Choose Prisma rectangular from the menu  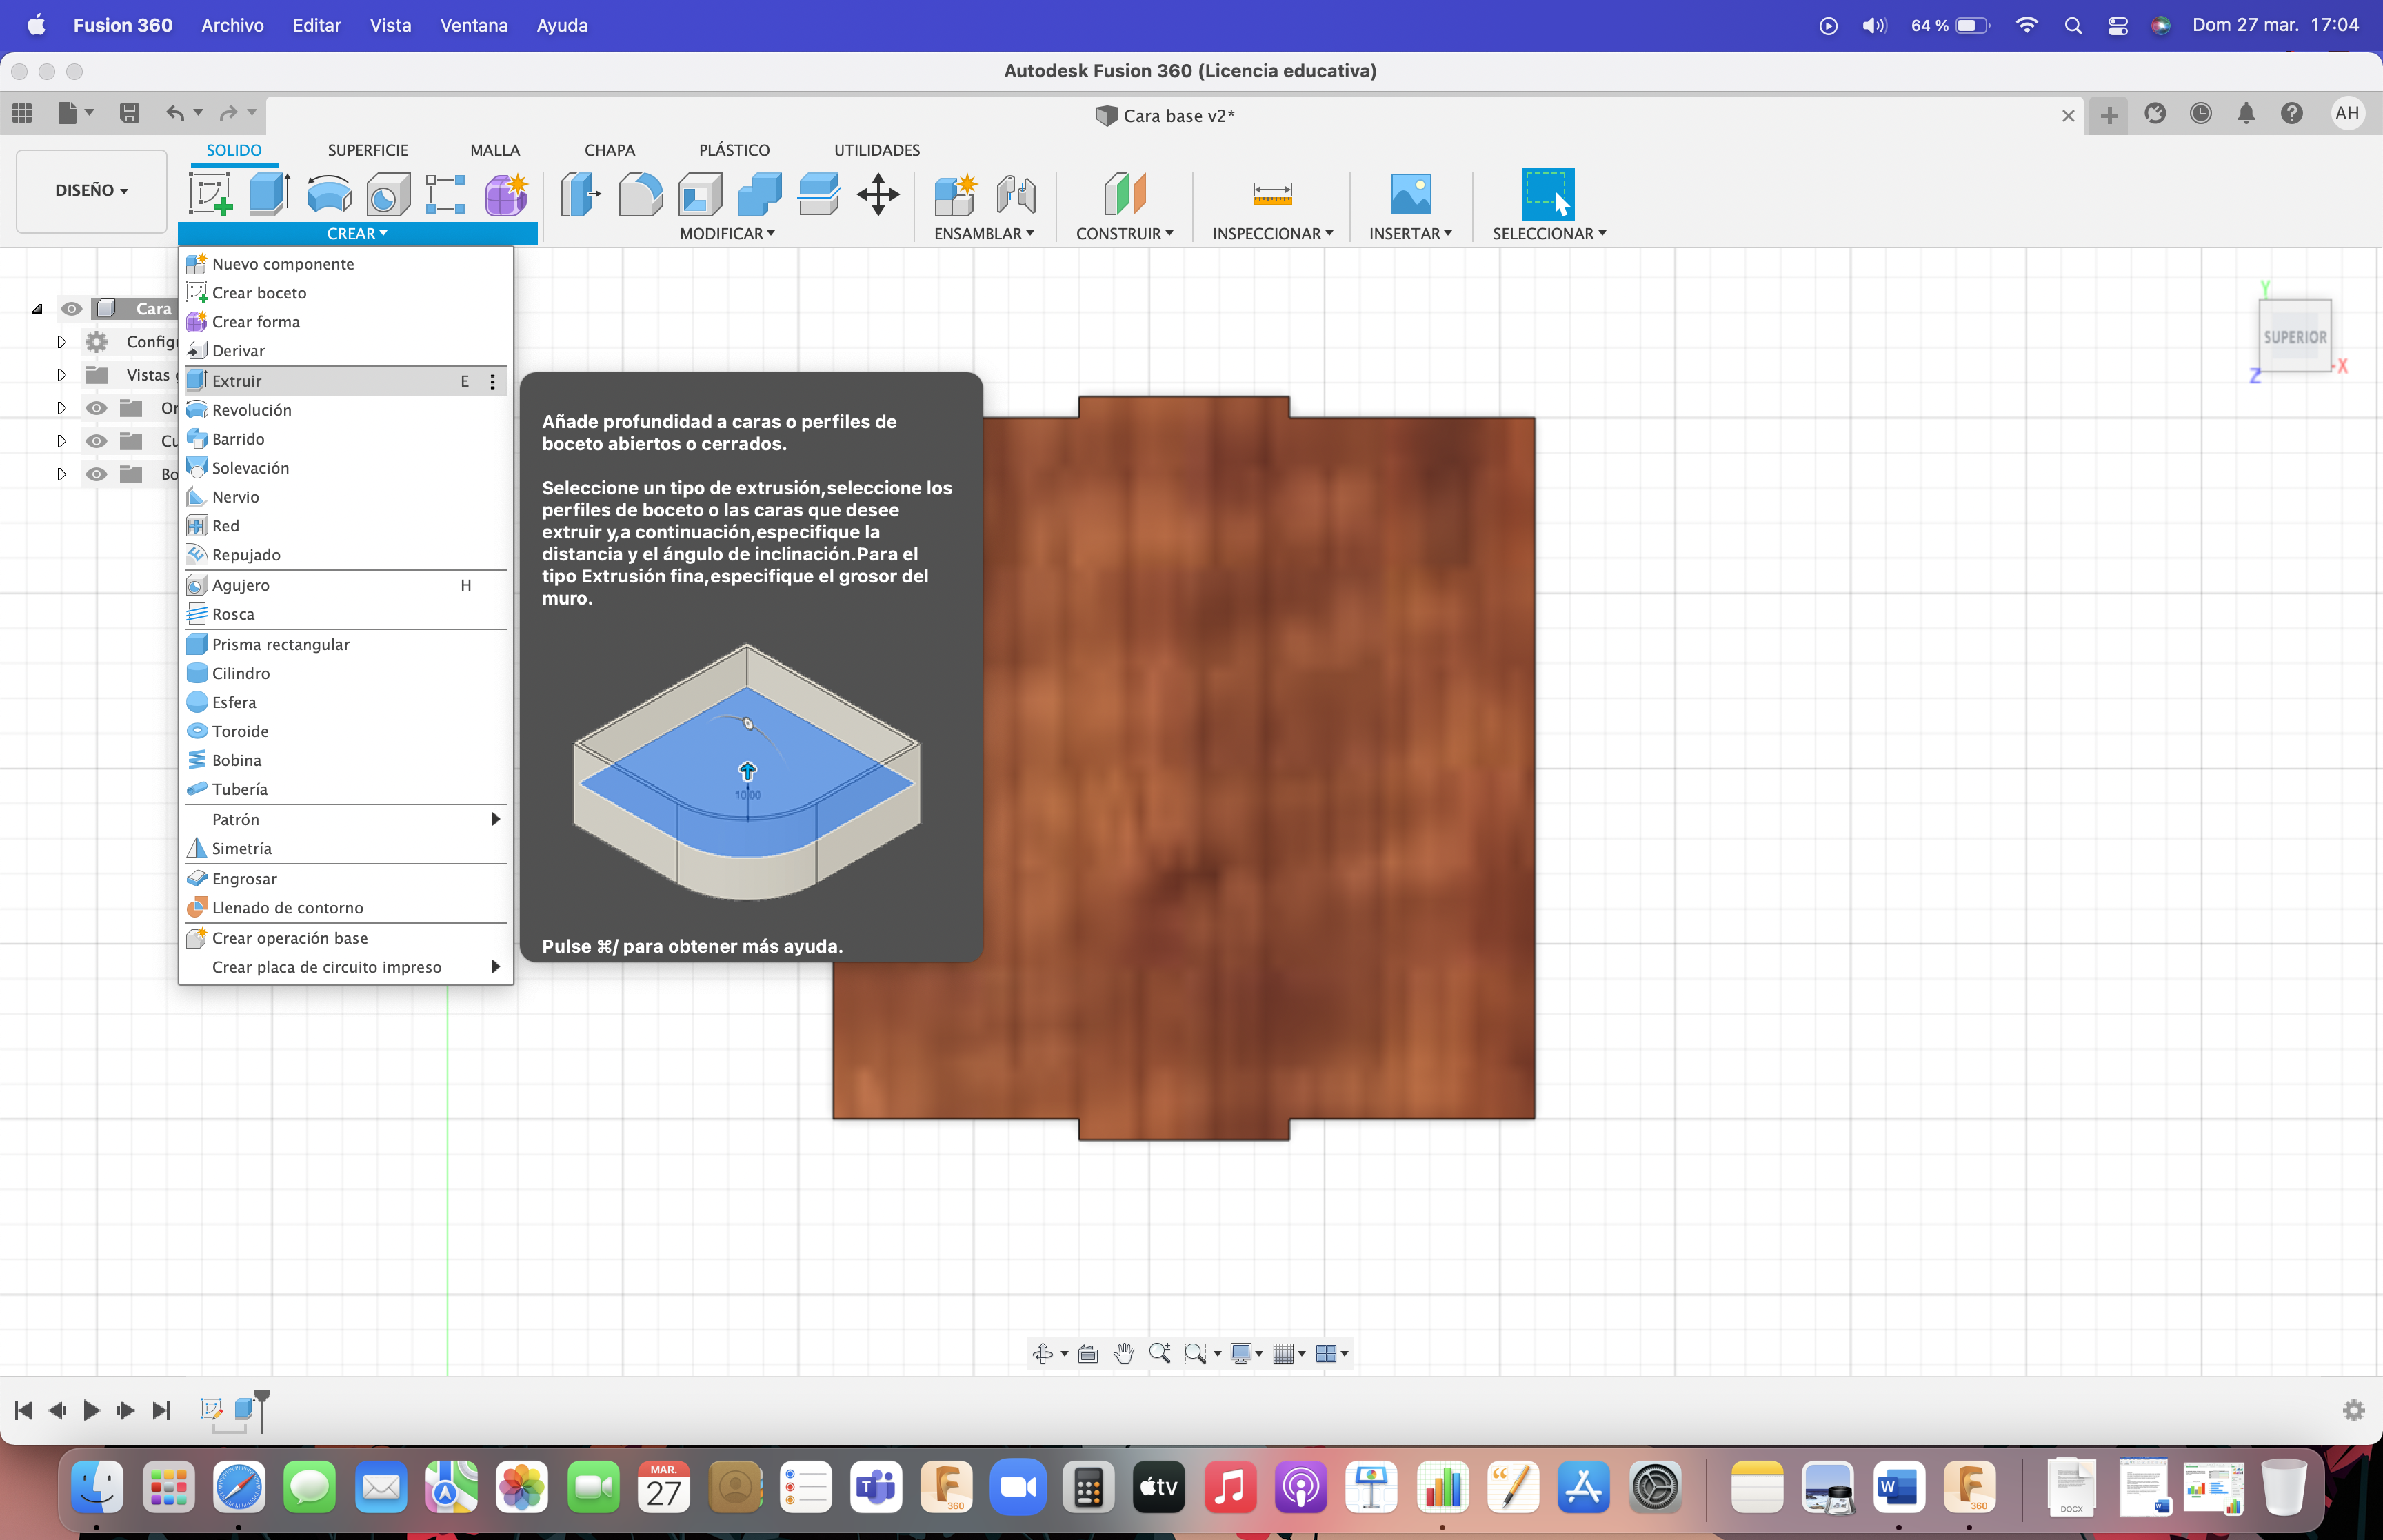point(346,644)
